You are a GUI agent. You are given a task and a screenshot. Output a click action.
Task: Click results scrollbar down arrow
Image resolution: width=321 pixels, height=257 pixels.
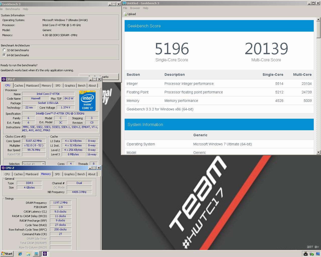[x=318, y=152]
